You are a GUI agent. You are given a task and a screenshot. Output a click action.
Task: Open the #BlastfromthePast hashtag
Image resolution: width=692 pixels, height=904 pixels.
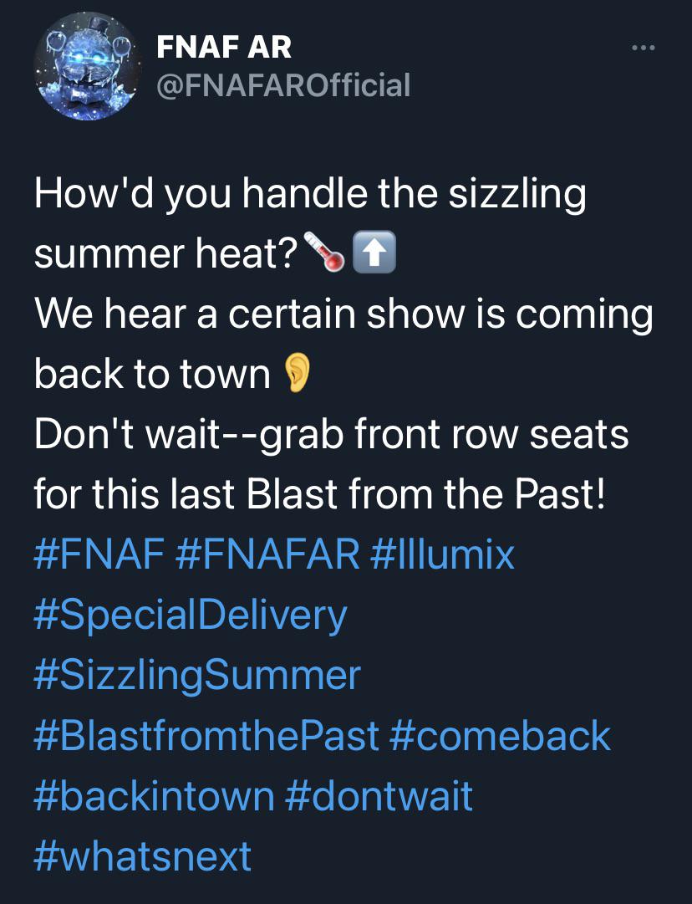(x=206, y=736)
